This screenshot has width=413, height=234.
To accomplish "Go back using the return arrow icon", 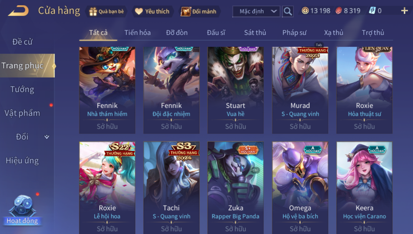I will (18, 11).
